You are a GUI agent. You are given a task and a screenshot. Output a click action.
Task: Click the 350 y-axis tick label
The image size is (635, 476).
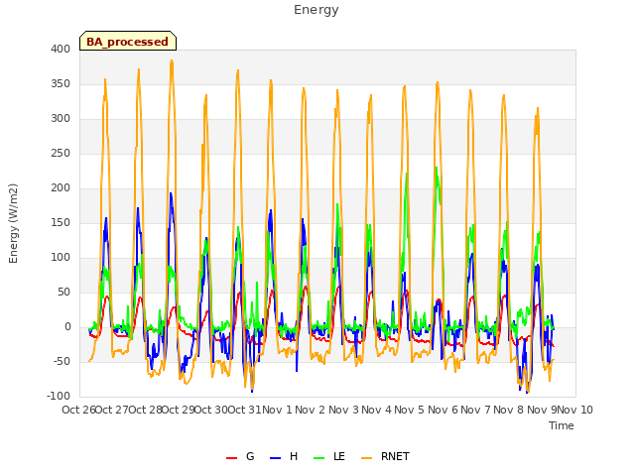pos(61,83)
